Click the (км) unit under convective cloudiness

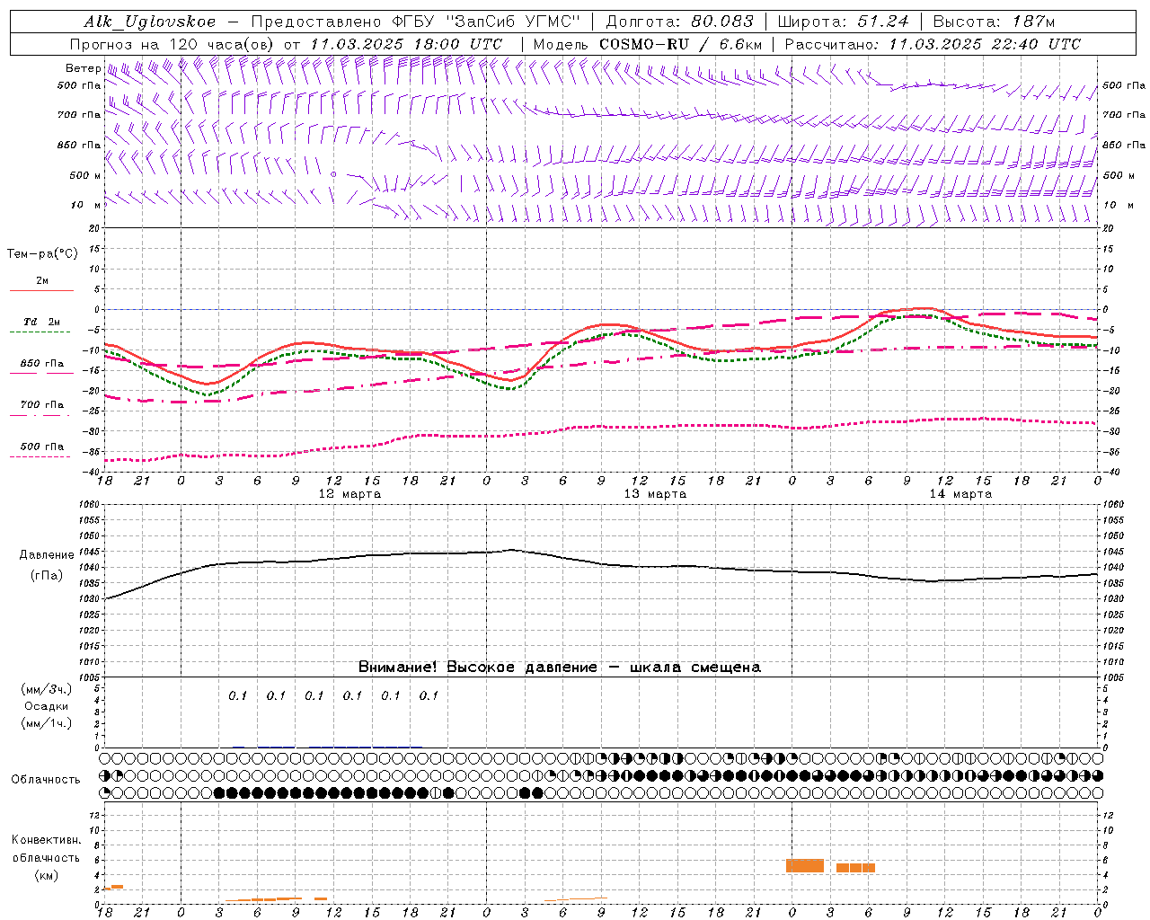pyautogui.click(x=47, y=876)
